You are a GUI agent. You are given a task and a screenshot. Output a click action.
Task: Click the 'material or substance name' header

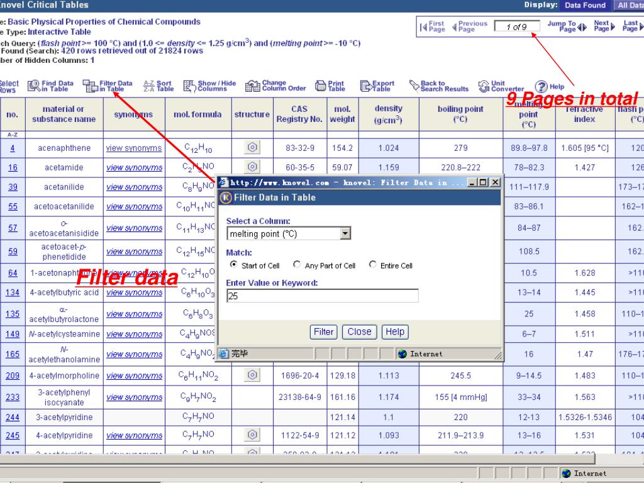tap(64, 114)
